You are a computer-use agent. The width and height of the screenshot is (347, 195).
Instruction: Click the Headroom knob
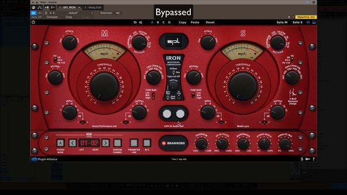201,144
